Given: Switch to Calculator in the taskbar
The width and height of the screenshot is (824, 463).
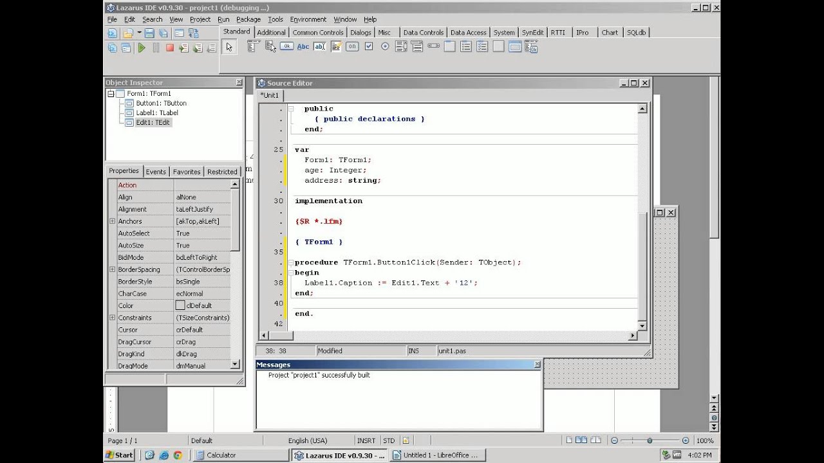Looking at the screenshot, I should (x=241, y=455).
